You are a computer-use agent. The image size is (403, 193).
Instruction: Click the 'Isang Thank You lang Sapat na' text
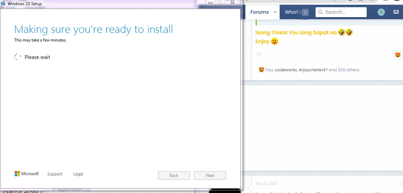[x=296, y=33]
